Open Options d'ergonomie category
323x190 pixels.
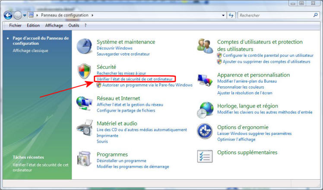point(243,127)
